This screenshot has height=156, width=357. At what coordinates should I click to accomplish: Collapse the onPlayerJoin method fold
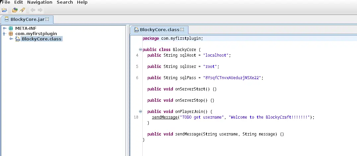click(140, 112)
